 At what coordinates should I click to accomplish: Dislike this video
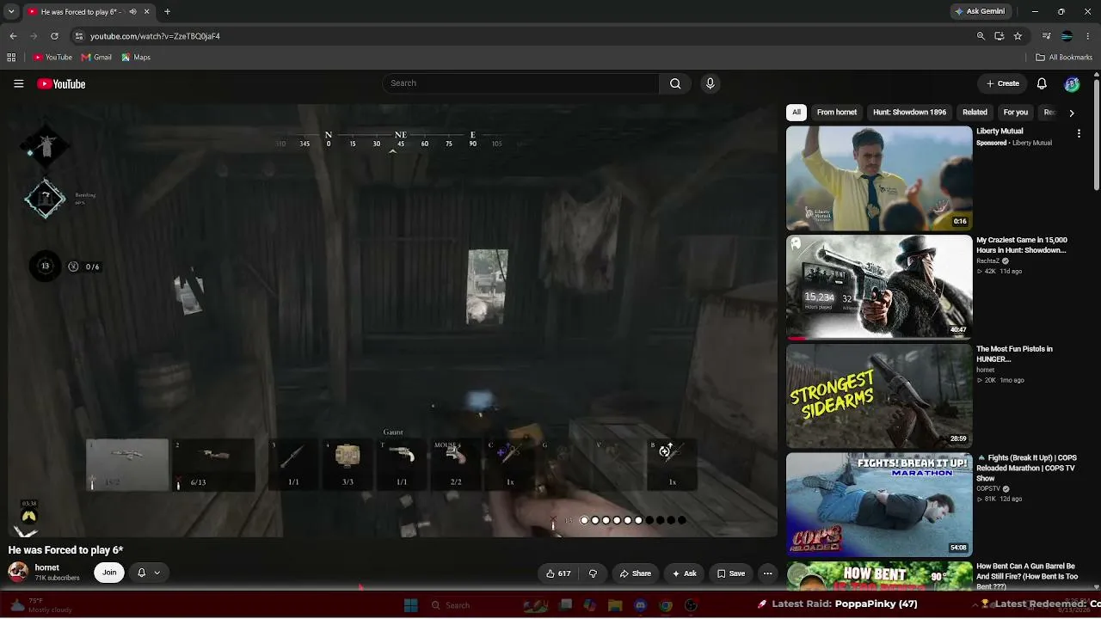(593, 573)
